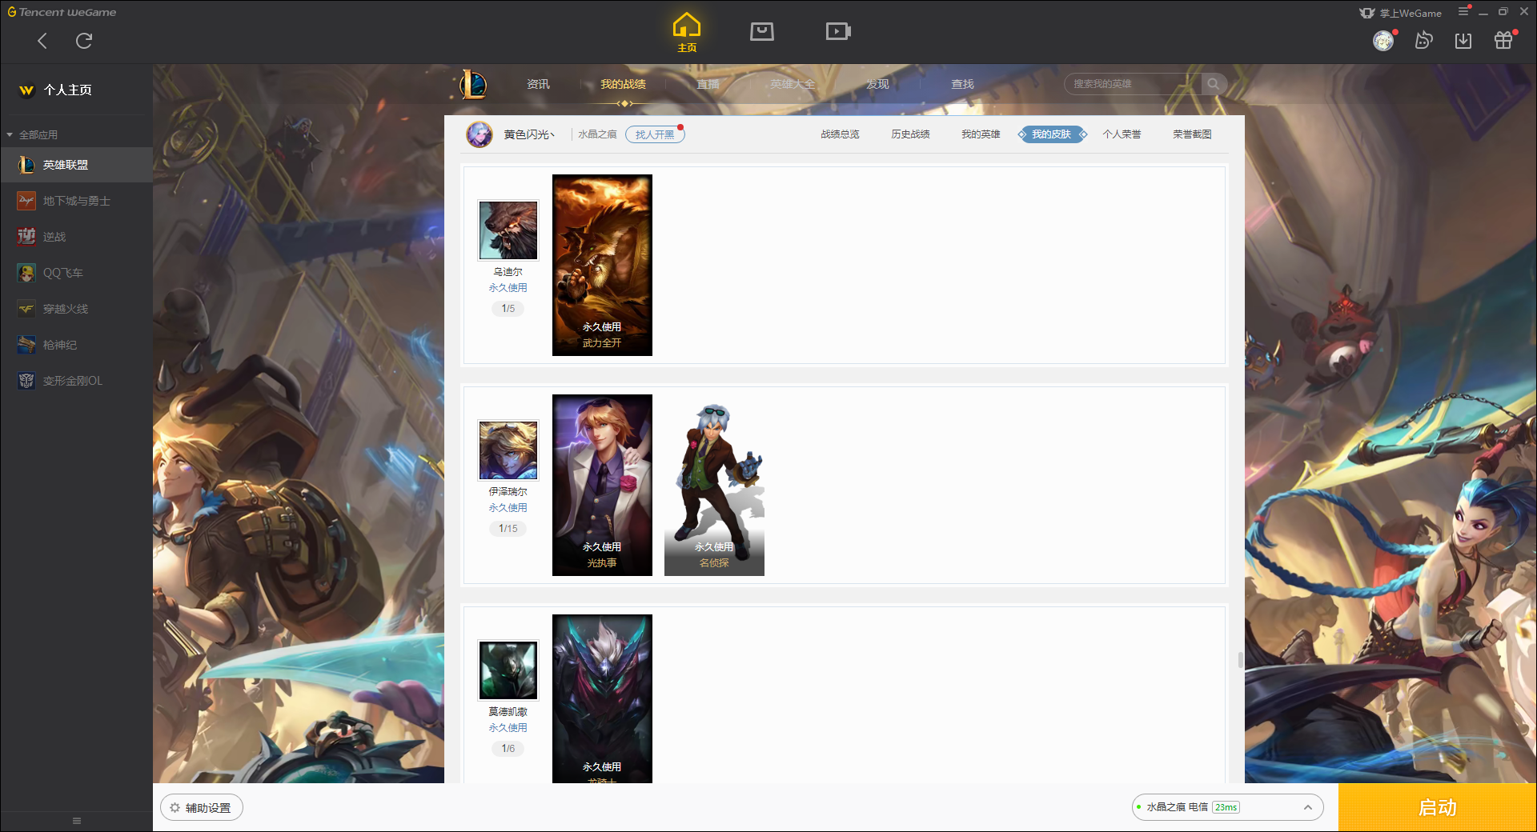Select 资讯 tab

[x=538, y=84]
